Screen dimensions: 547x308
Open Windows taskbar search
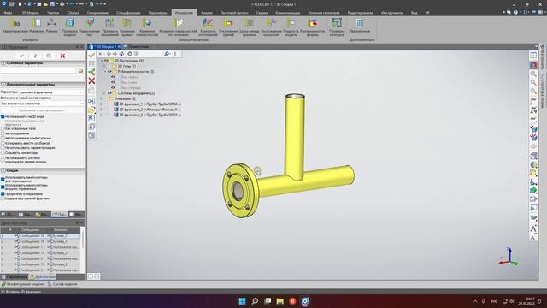(255, 301)
